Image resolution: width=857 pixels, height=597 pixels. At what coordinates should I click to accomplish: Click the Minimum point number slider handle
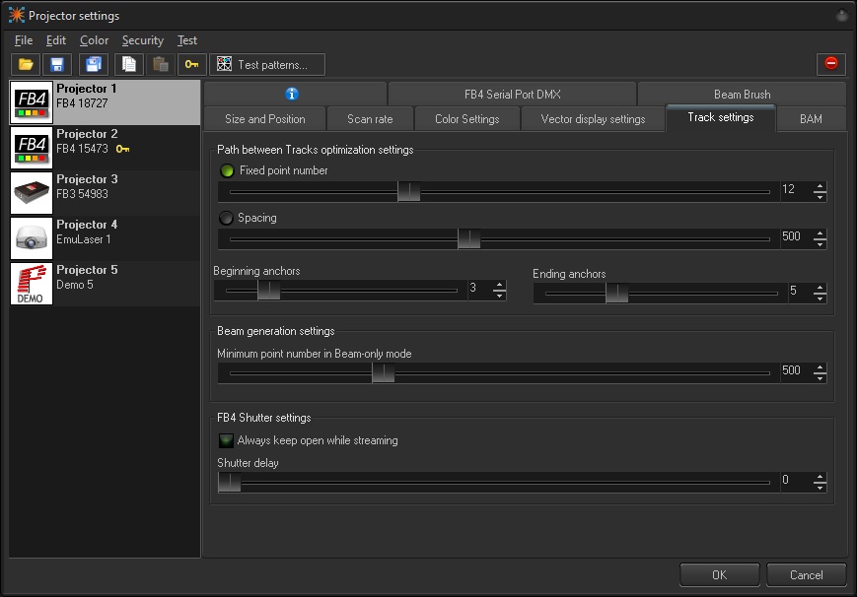click(x=383, y=372)
